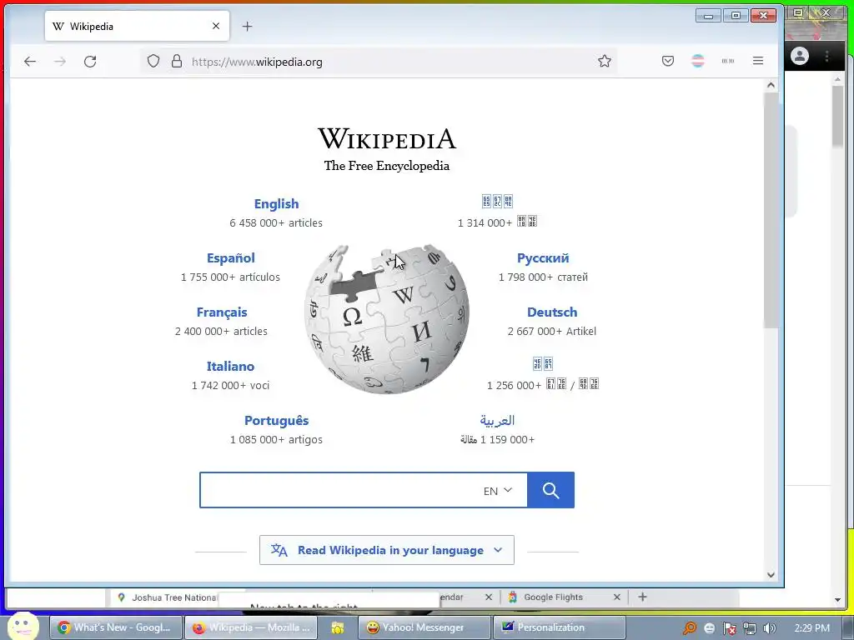Click the Firefox vertical scrollbar thumb
Screen dimensions: 854x640
tap(771, 210)
